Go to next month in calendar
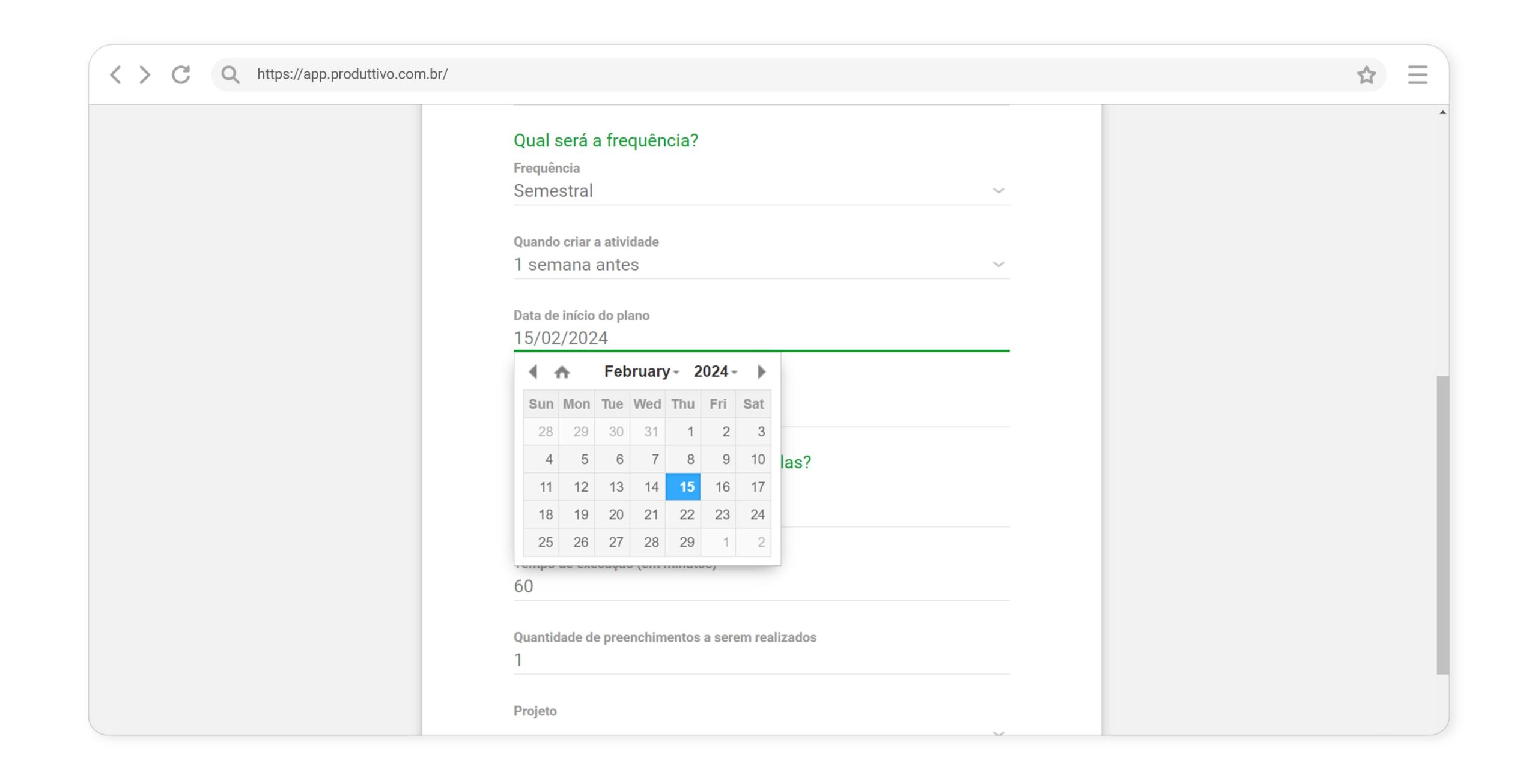Viewport: 1538px width, 779px height. (x=761, y=372)
